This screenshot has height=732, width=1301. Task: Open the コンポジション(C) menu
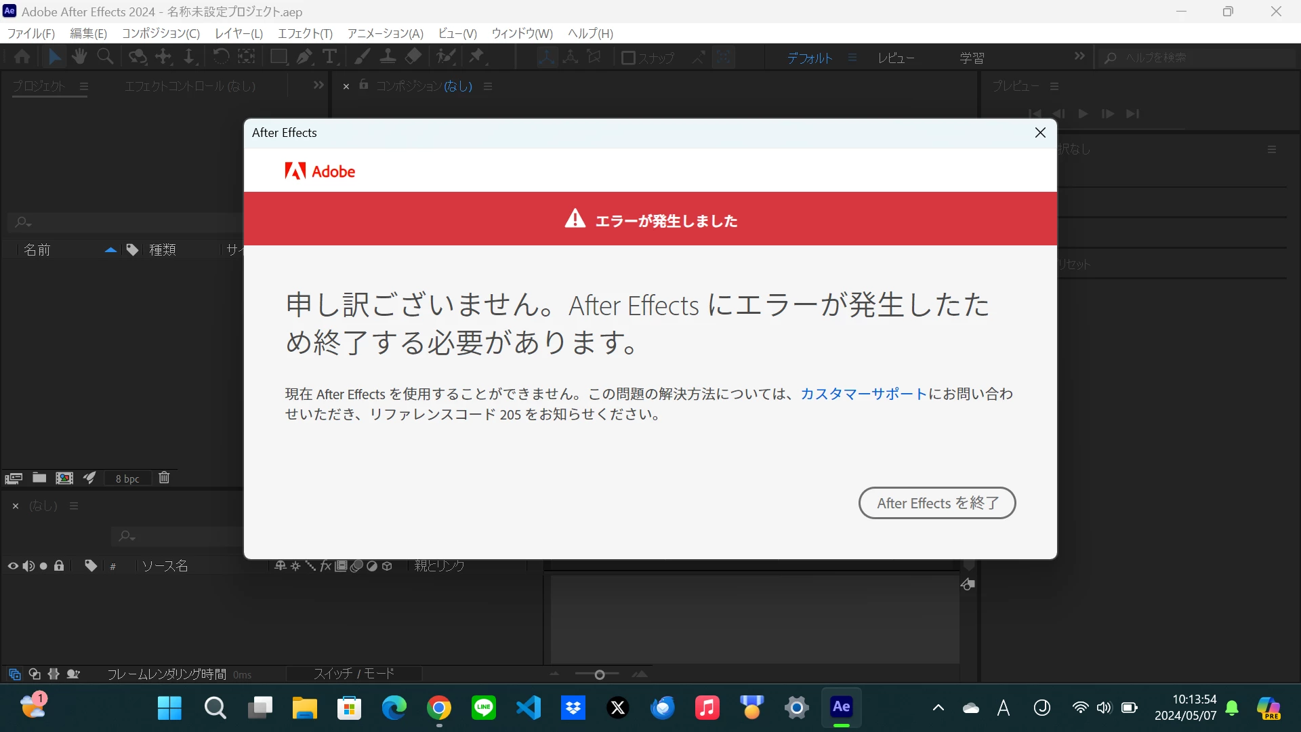point(161,33)
